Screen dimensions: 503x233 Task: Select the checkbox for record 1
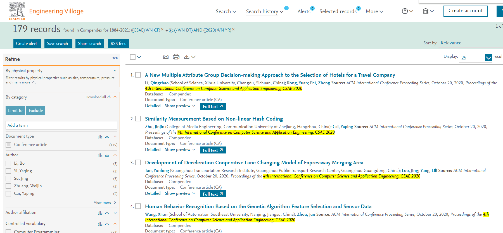tap(138, 75)
